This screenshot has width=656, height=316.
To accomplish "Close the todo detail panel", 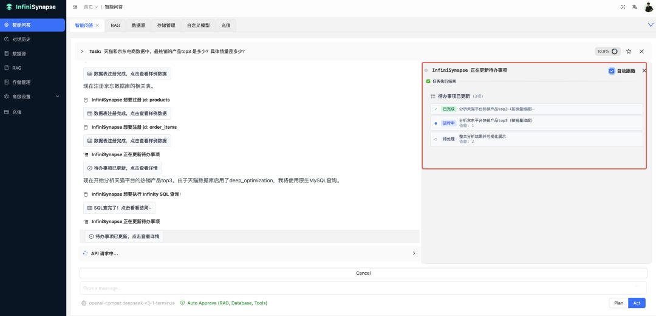I will click(644, 70).
